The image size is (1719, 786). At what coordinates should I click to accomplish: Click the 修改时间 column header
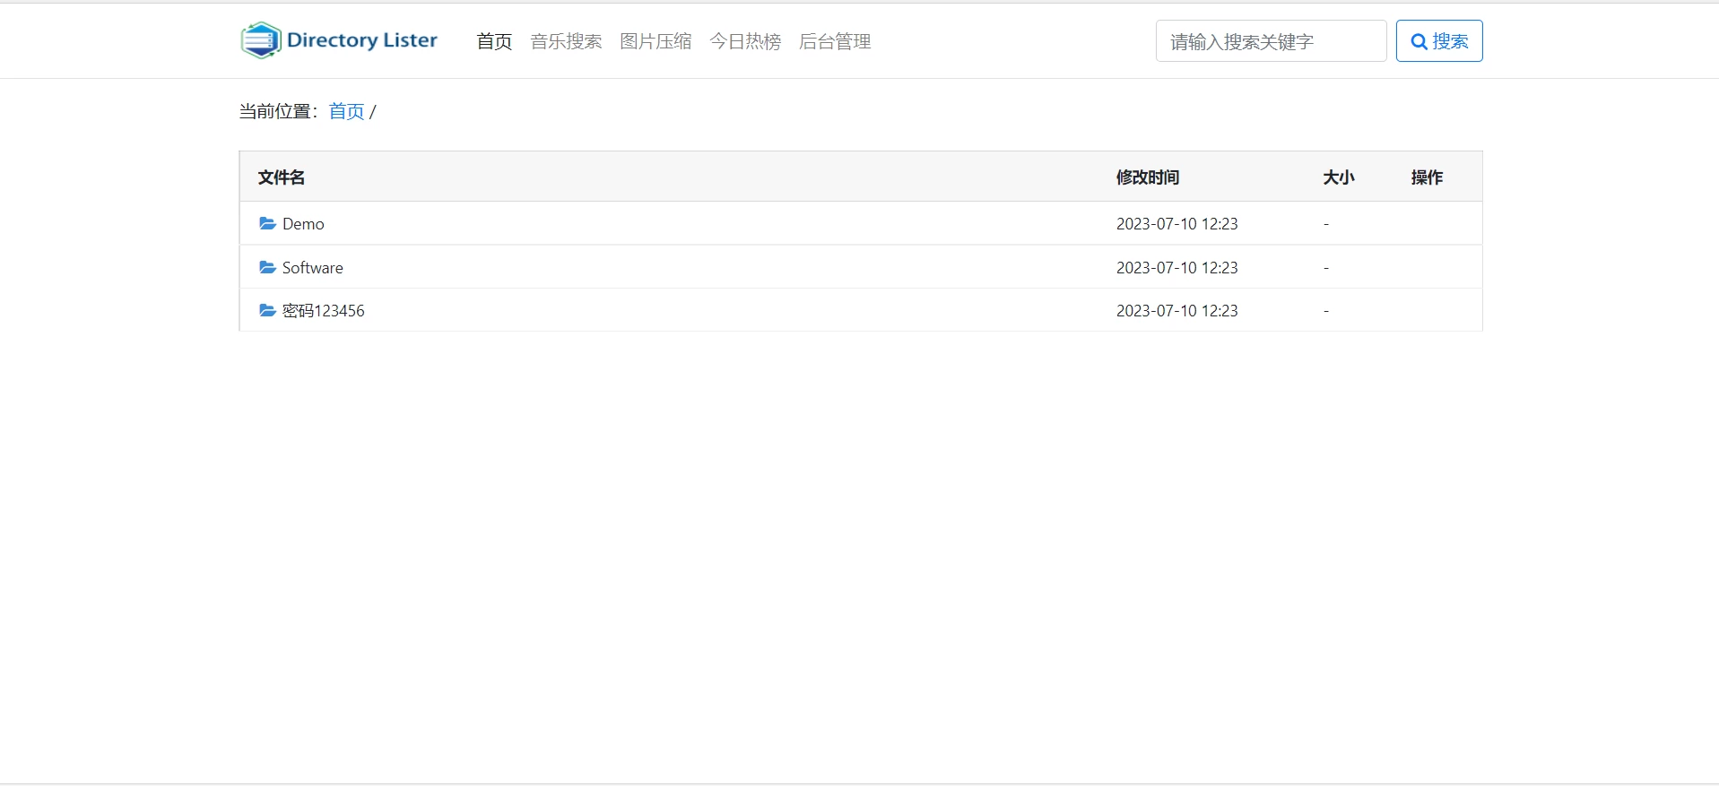tap(1148, 177)
